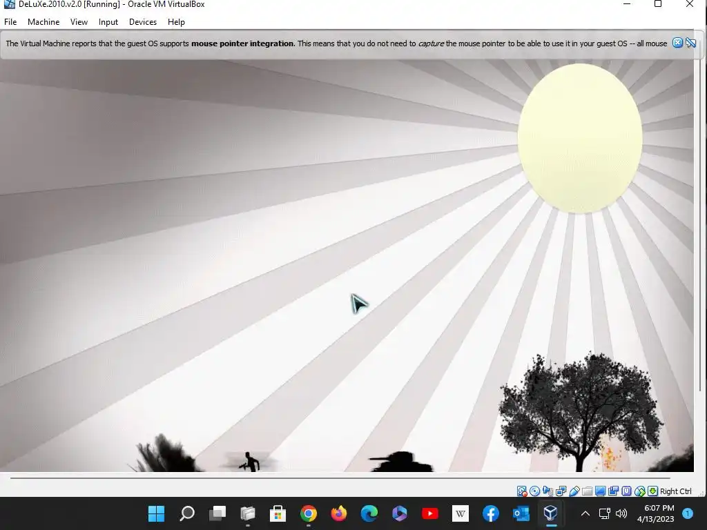Open the Machine menu
Viewport: 707px width, 530px height.
point(43,22)
